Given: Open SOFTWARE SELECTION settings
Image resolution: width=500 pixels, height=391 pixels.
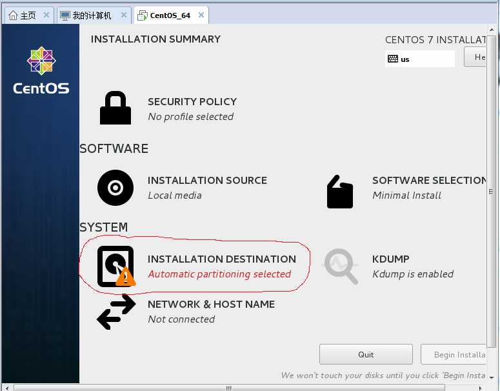Looking at the screenshot, I should [x=406, y=192].
